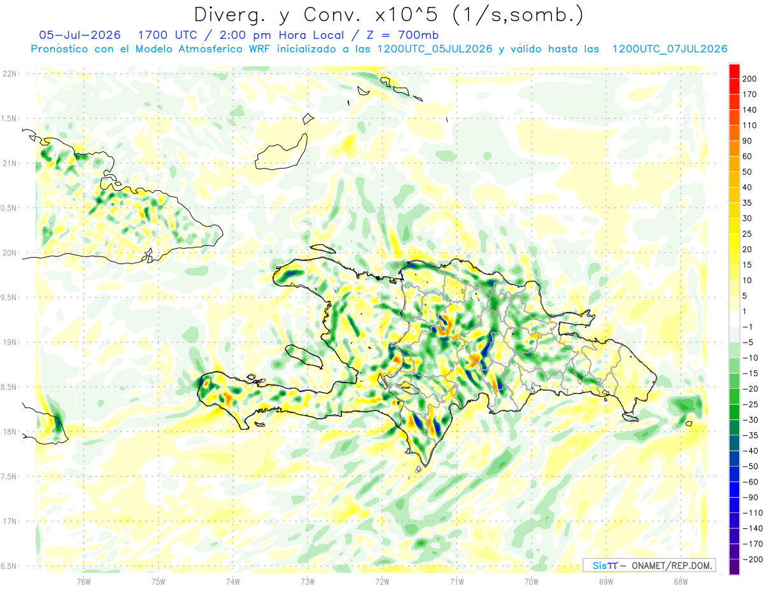This screenshot has height=590, width=764.
Task: Click the "76W" longitude label
Action: pos(83,581)
